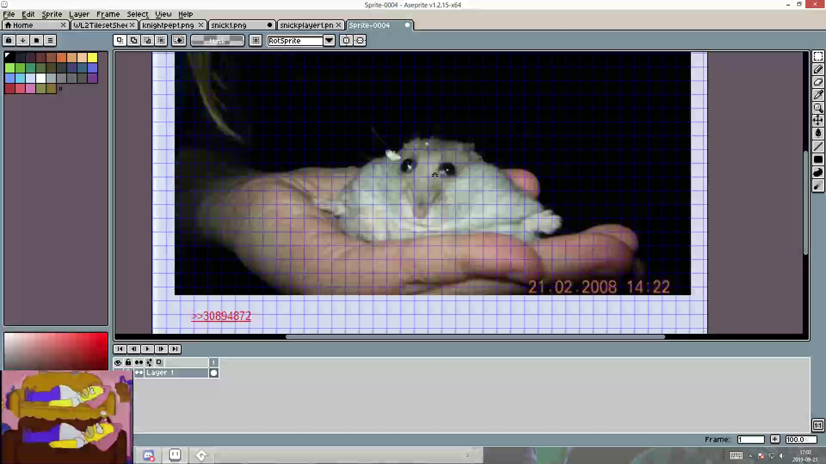
Task: Go to previous frame
Action: [x=133, y=349]
